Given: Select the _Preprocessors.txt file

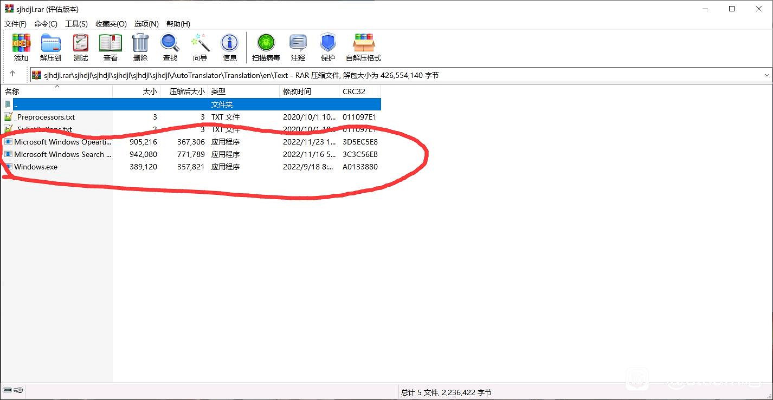Looking at the screenshot, I should pyautogui.click(x=44, y=117).
